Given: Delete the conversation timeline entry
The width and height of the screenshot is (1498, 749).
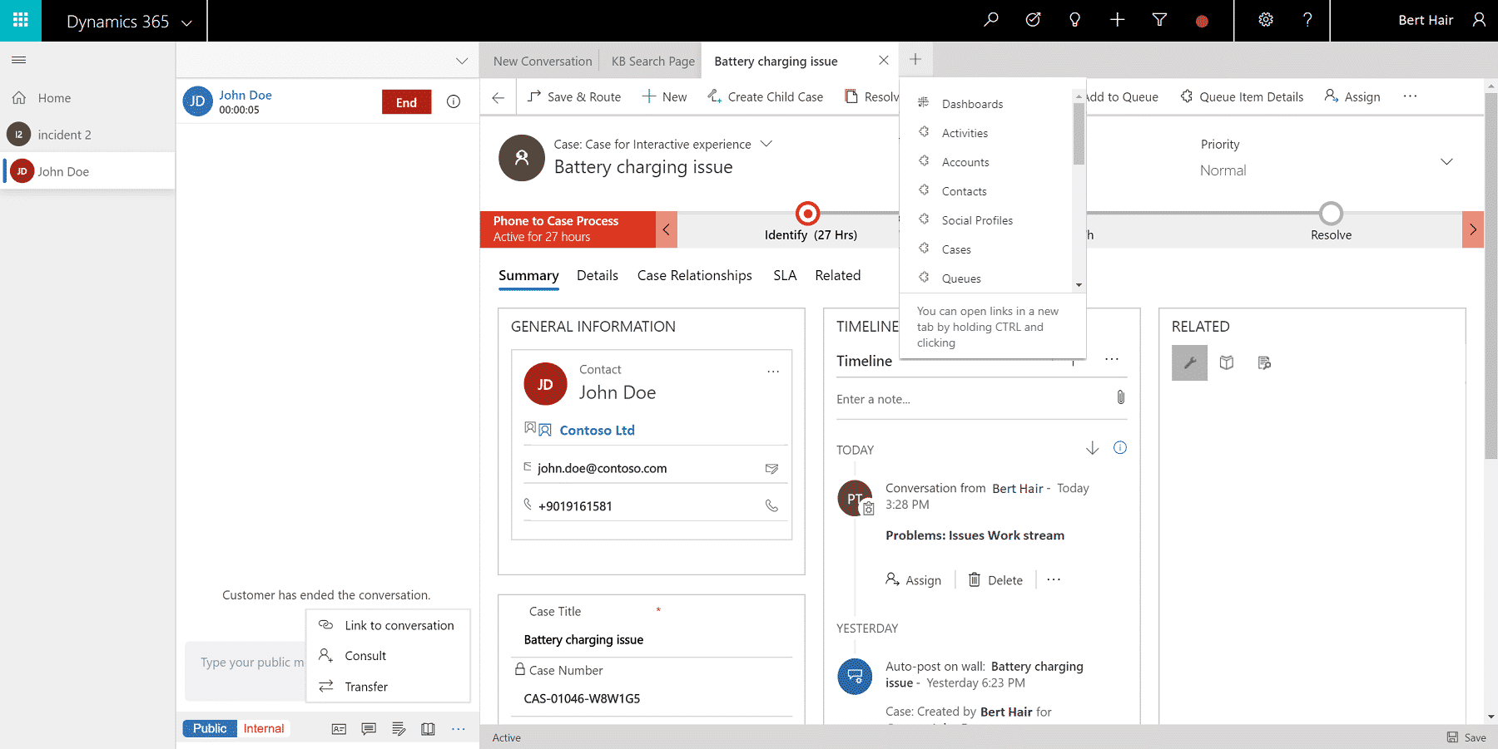Looking at the screenshot, I should click(995, 580).
